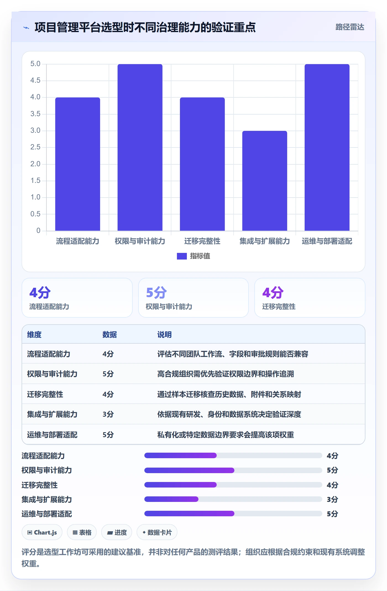387x591 pixels.
Task: Select the text 通过样本迁移核查历史数据、附件和关系映射
Action: 229,394
